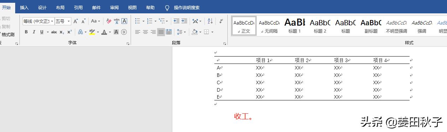447x132 pixels.
Task: Click enclosed character icon
Action: coord(124,32)
